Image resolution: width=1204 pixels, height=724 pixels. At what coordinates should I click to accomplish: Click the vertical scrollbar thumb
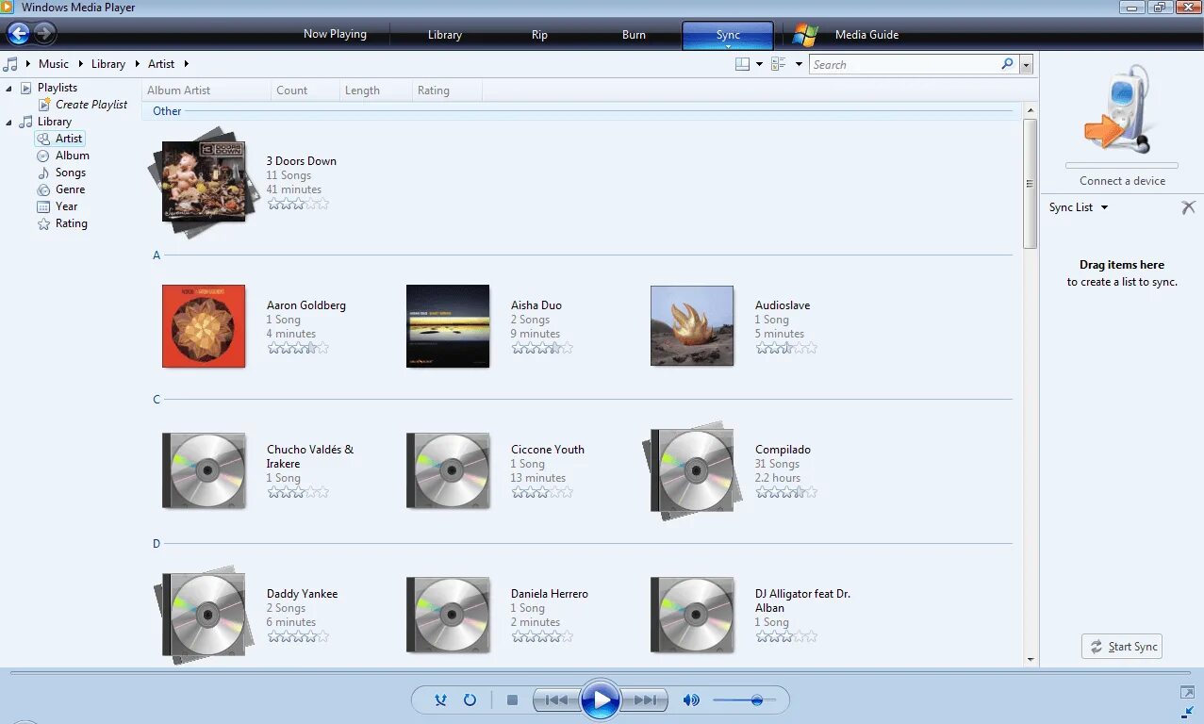(x=1031, y=184)
